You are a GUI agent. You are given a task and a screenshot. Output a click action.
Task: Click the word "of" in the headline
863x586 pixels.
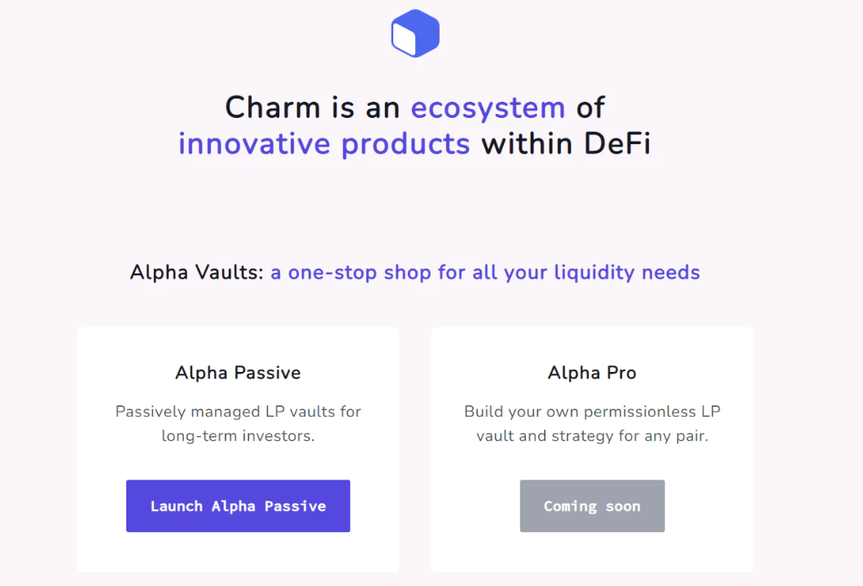coord(590,107)
